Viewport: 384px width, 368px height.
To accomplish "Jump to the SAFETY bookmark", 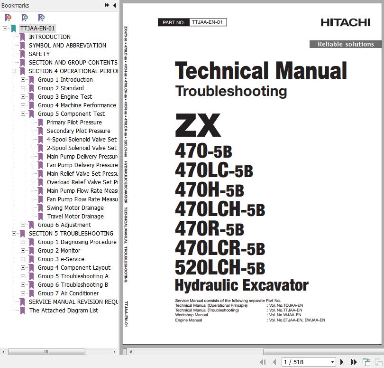I will 39,54.
